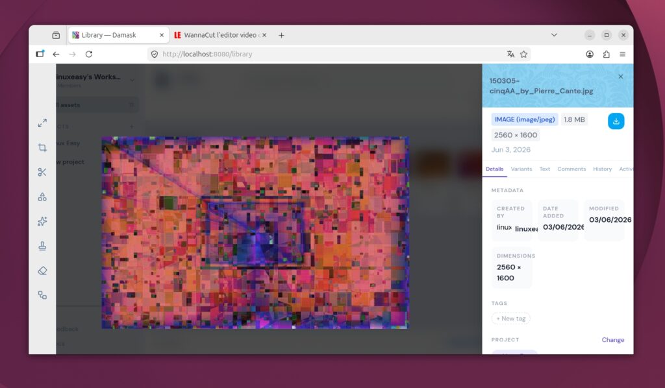The image size is (665, 388).
Task: Go back in the browser
Action: [56, 55]
